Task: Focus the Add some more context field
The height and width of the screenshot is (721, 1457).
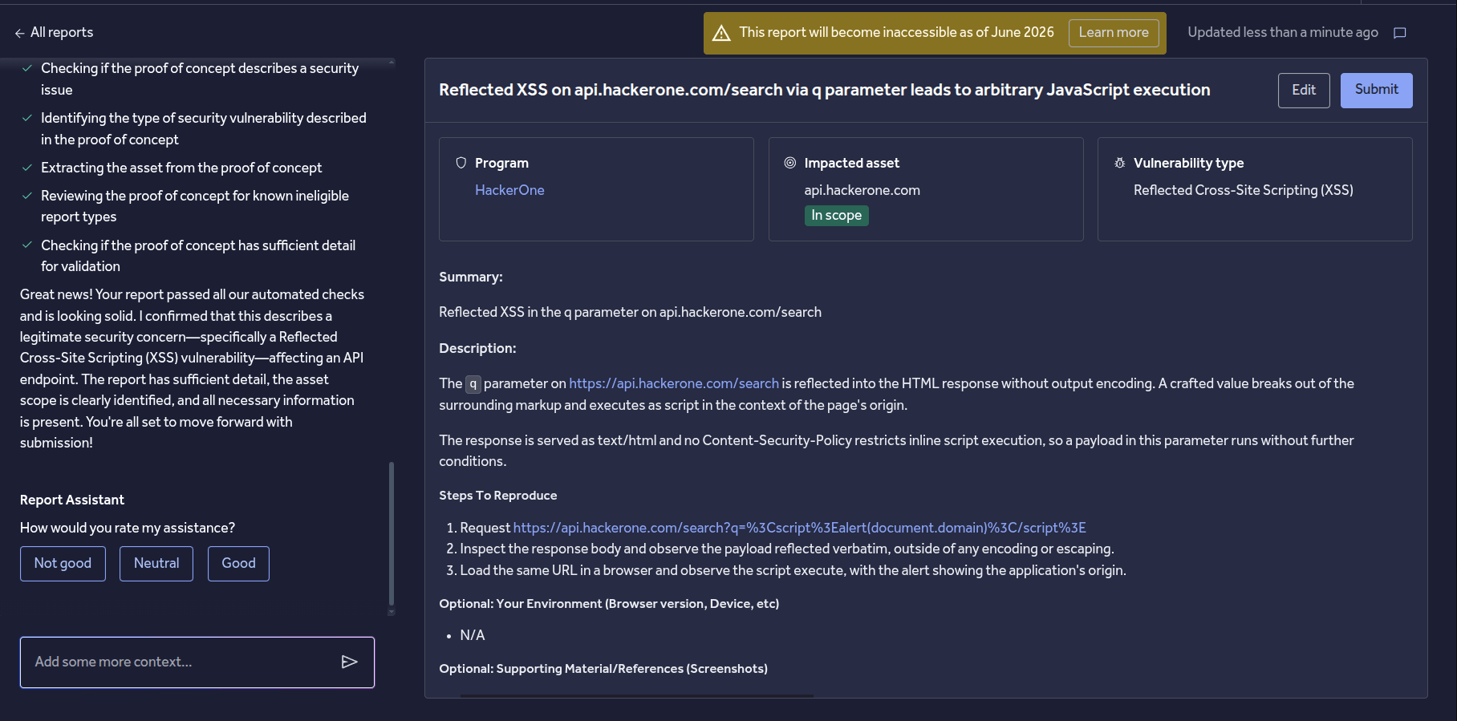Action: (197, 662)
